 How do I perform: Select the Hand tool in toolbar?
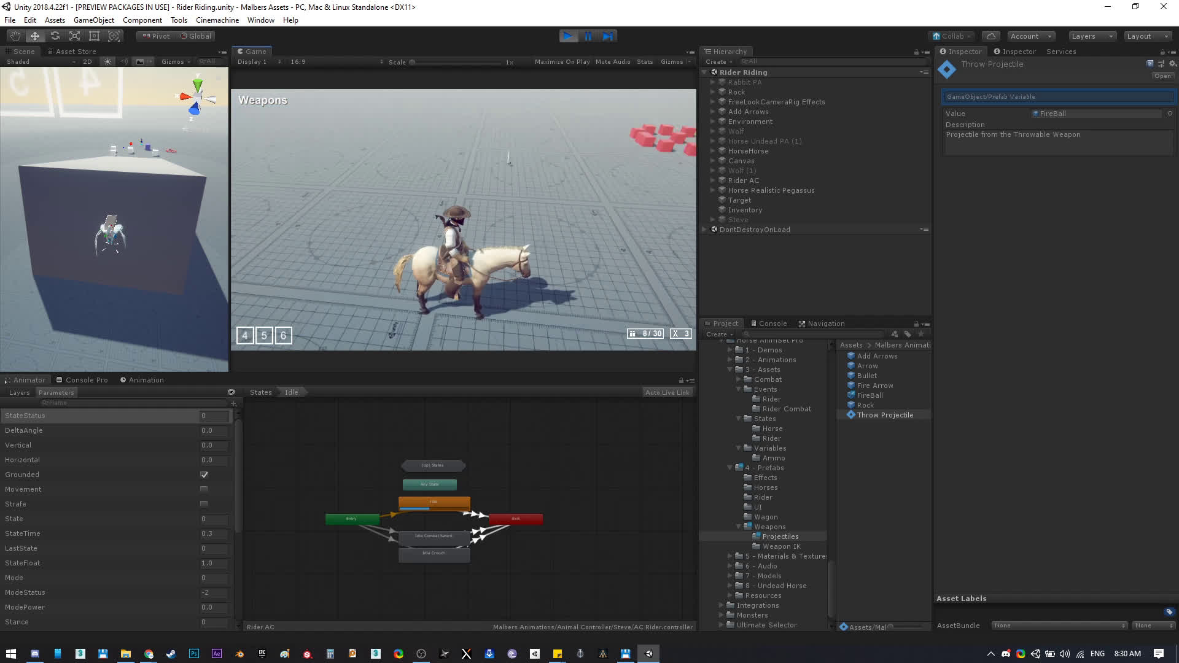[15, 36]
